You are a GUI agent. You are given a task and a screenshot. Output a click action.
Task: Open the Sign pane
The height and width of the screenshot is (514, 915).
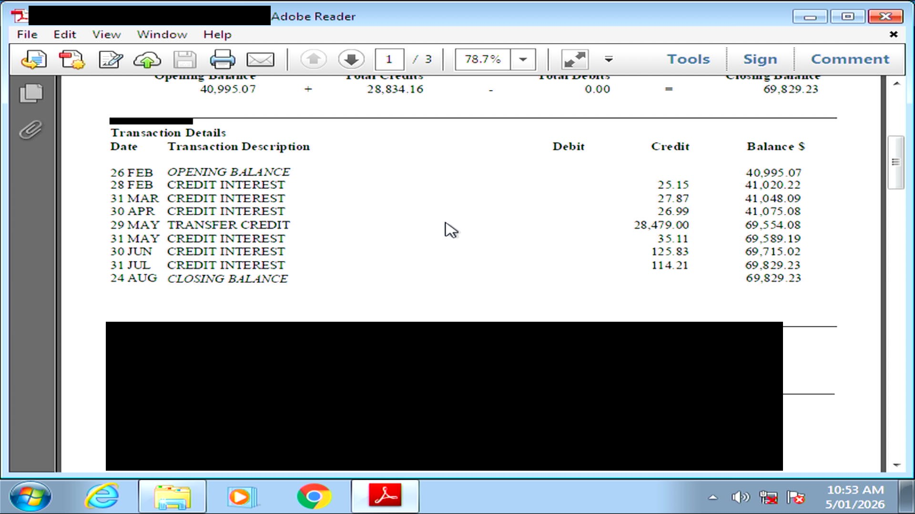760,59
